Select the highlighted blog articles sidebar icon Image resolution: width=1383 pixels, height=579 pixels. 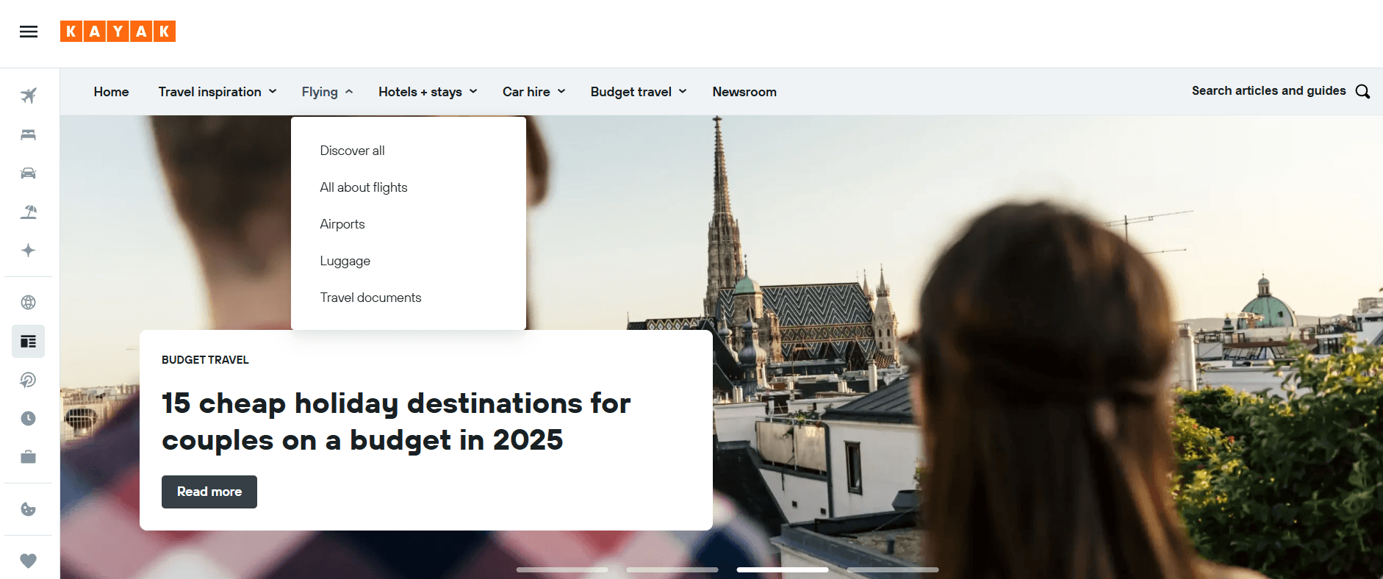tap(29, 341)
